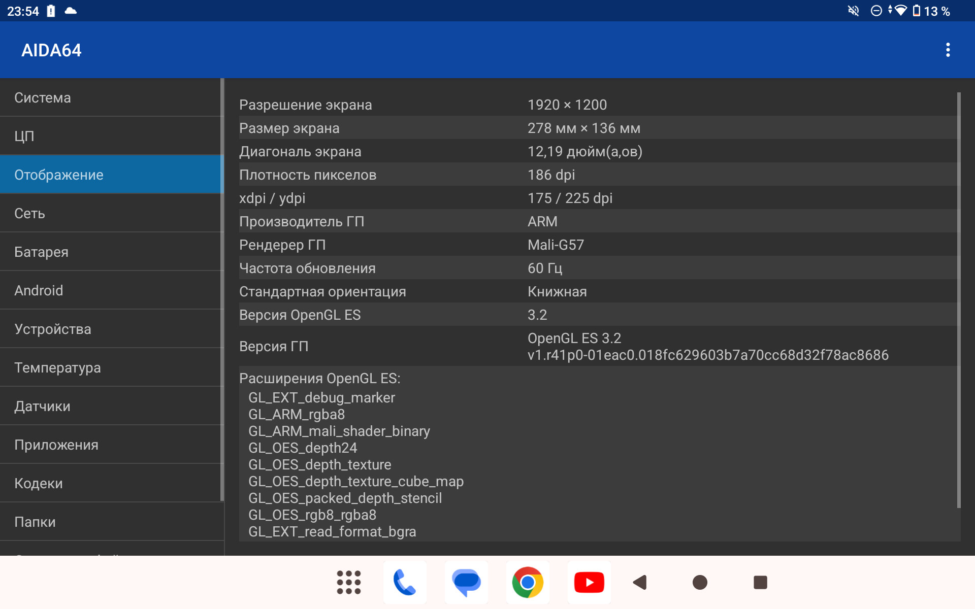Screen dimensions: 975x609
Task: Open the Messages app icon
Action: pyautogui.click(x=466, y=582)
